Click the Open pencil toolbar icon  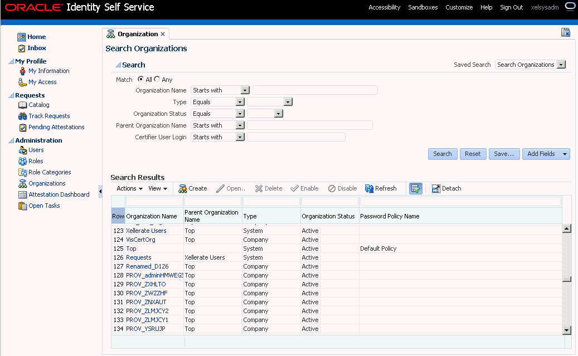[220, 189]
